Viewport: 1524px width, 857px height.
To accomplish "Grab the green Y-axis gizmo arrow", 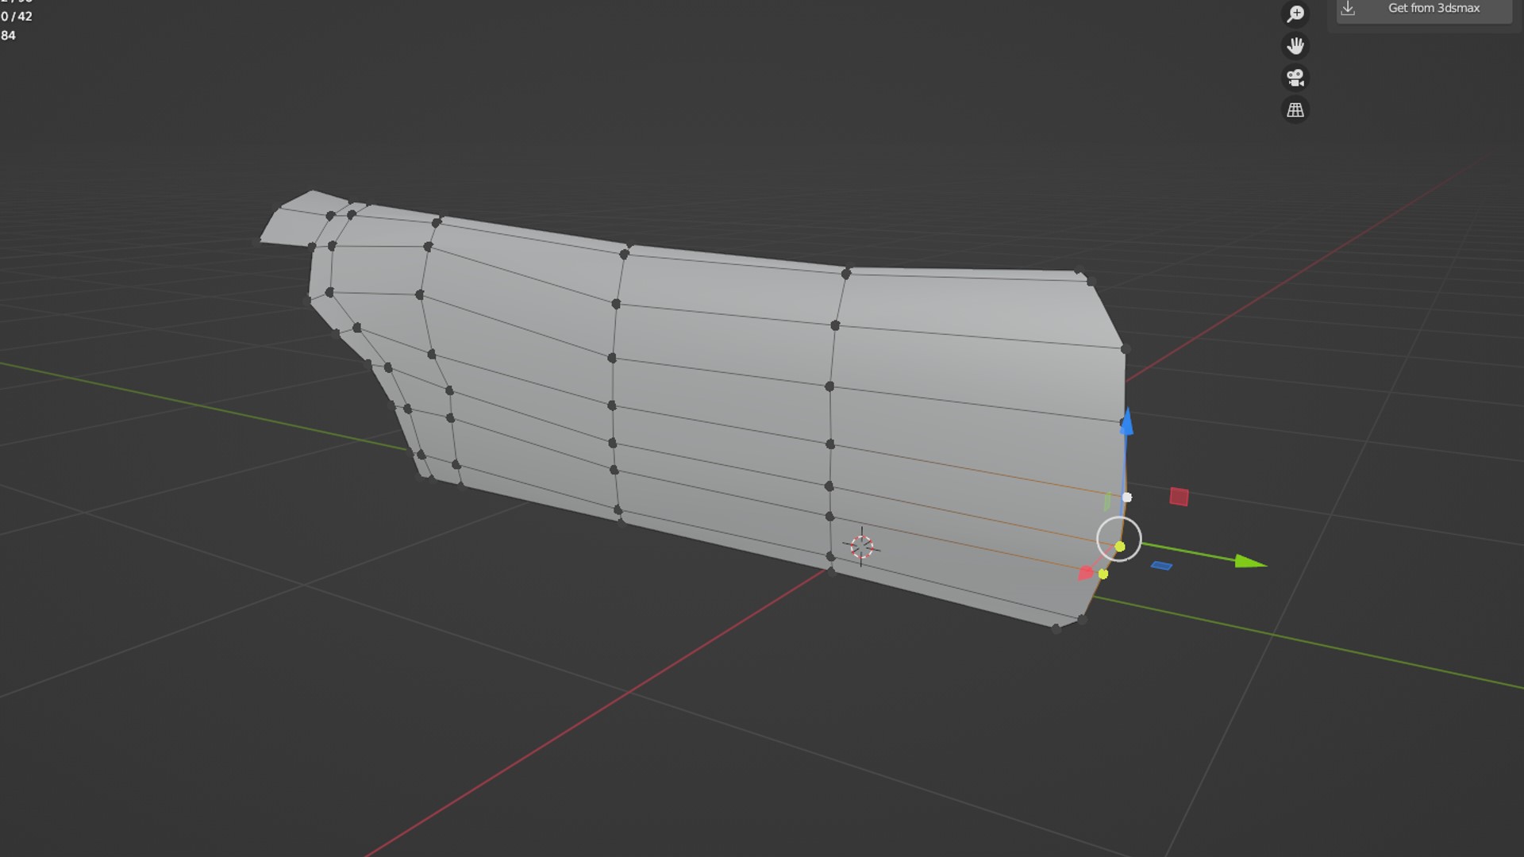I will pos(1250,562).
